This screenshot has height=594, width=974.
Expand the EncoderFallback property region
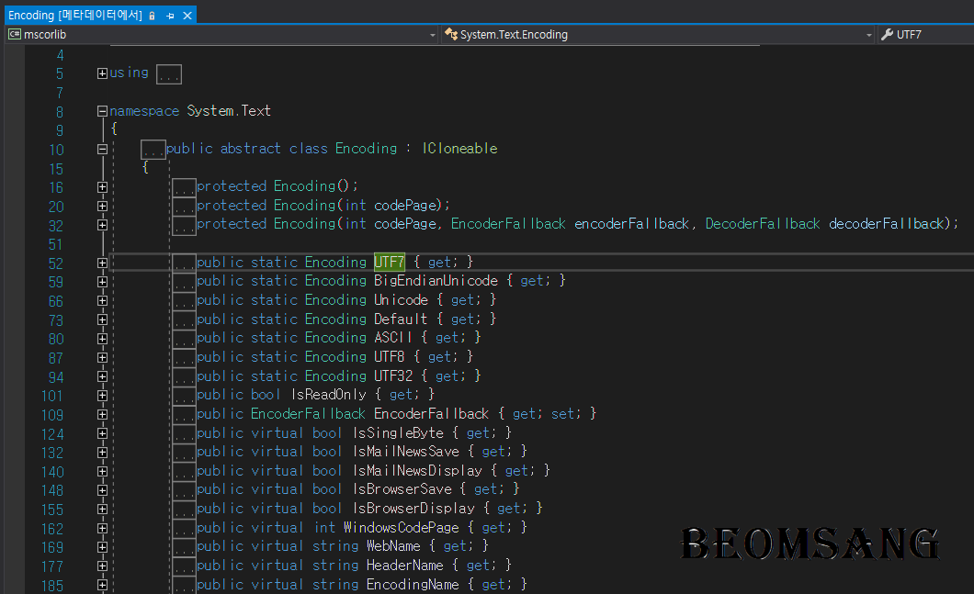pos(103,415)
